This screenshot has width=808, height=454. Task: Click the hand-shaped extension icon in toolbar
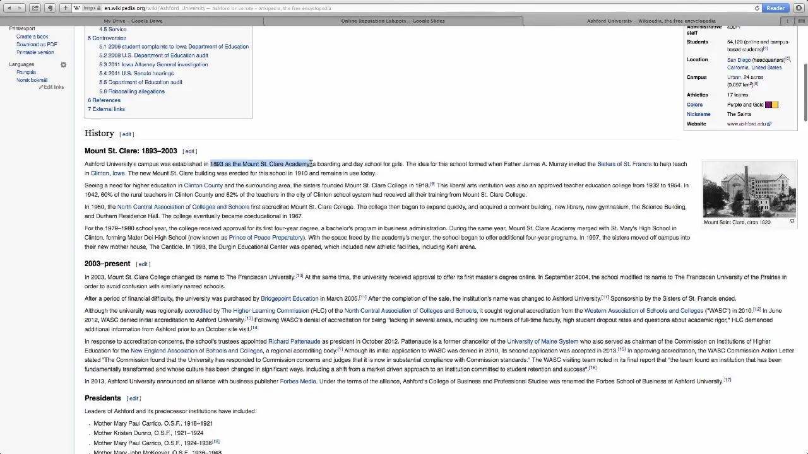50,8
